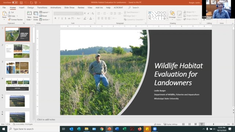
Task: Click the Reset slide button
Action: 43,16
